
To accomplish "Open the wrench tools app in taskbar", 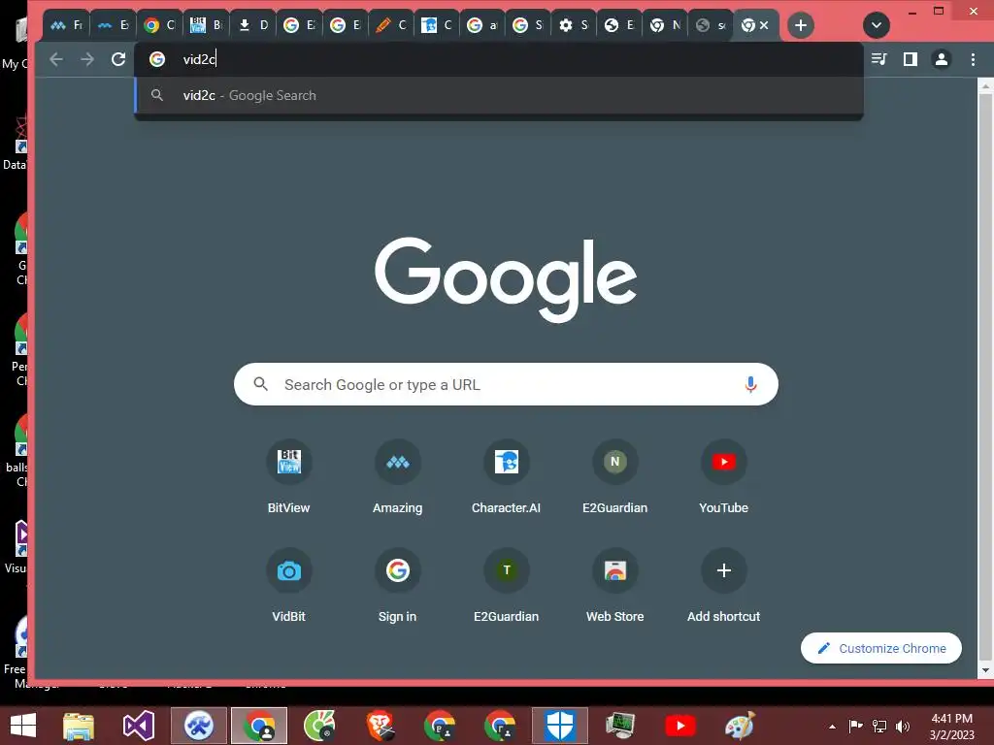I will [x=199, y=726].
